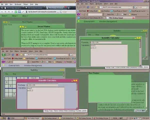Screen dimensions: 150x120
Task: Click the reload icon in the alternate.html Firefox toolbar
Action: 13,55
